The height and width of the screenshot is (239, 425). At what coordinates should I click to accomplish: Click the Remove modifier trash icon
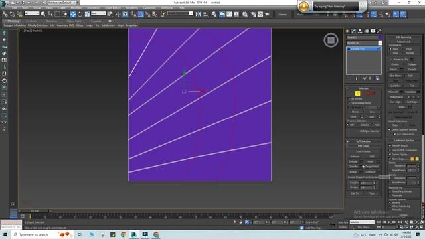pyautogui.click(x=371, y=78)
